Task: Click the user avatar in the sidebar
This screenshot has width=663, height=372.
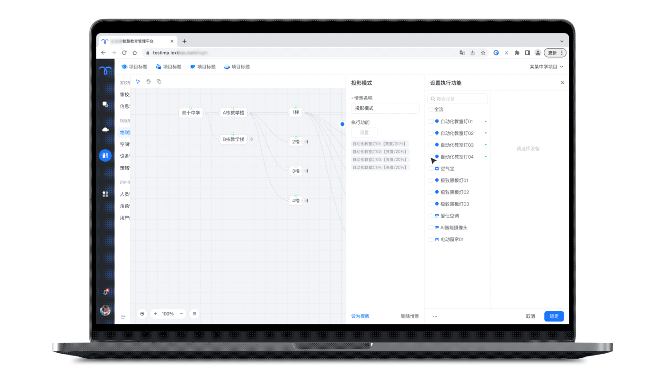Action: click(x=105, y=310)
